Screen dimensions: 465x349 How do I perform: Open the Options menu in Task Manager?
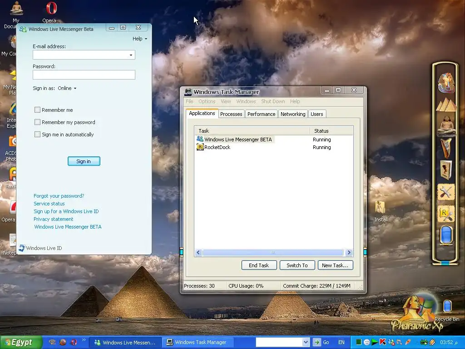(207, 101)
